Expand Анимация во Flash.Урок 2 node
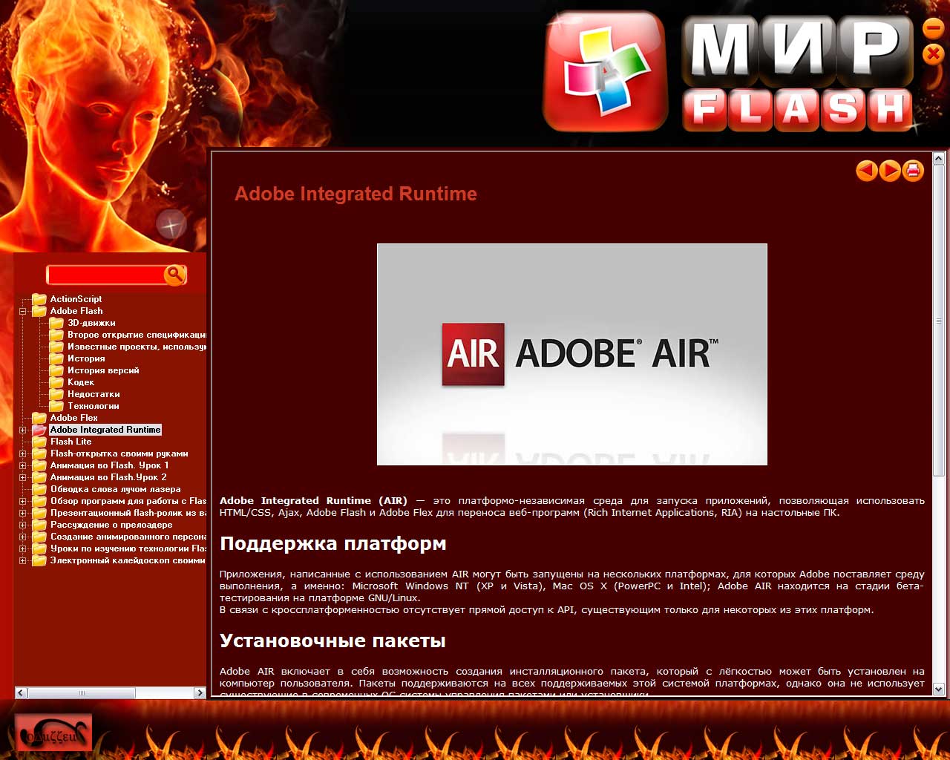This screenshot has width=950, height=760. [x=23, y=477]
